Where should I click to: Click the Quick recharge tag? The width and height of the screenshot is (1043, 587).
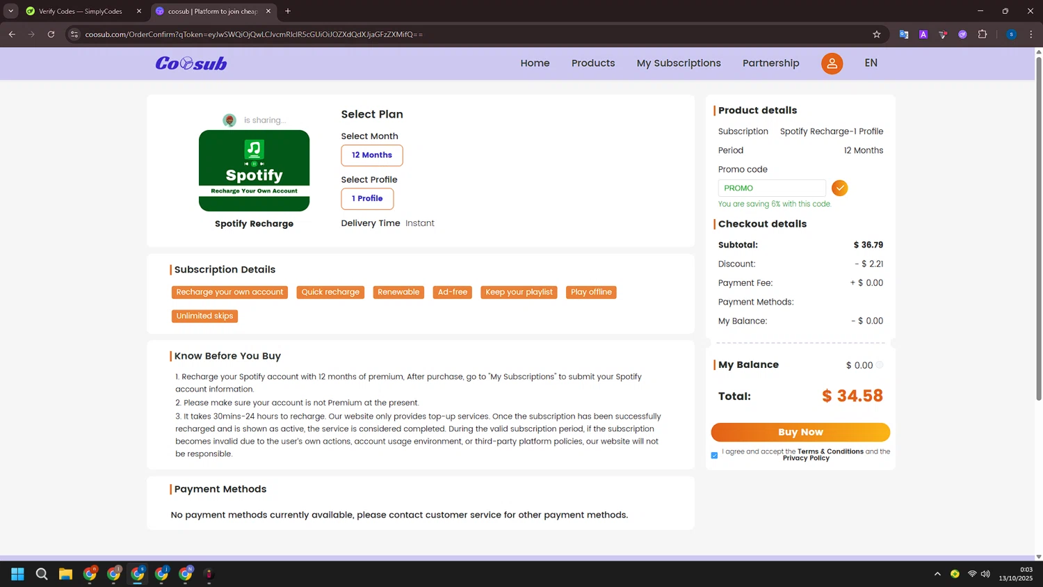pos(330,292)
